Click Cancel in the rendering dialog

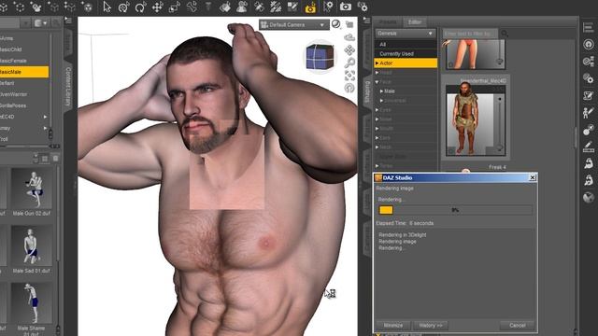click(x=517, y=326)
